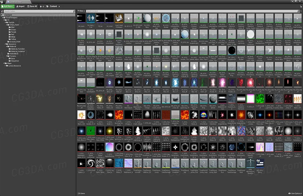Select the T_GFXI_BurningTex fire texture

(x=119, y=115)
